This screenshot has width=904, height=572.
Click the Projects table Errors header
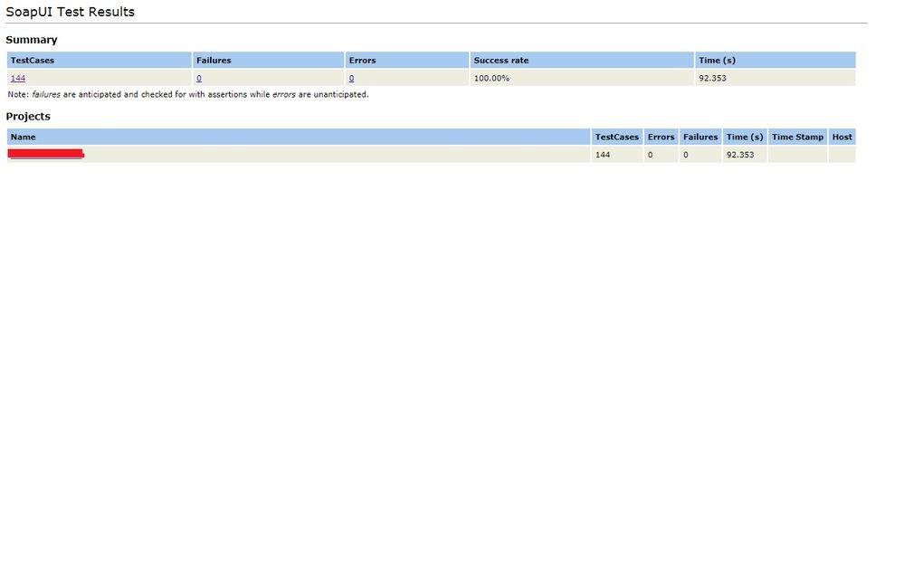pyautogui.click(x=661, y=138)
